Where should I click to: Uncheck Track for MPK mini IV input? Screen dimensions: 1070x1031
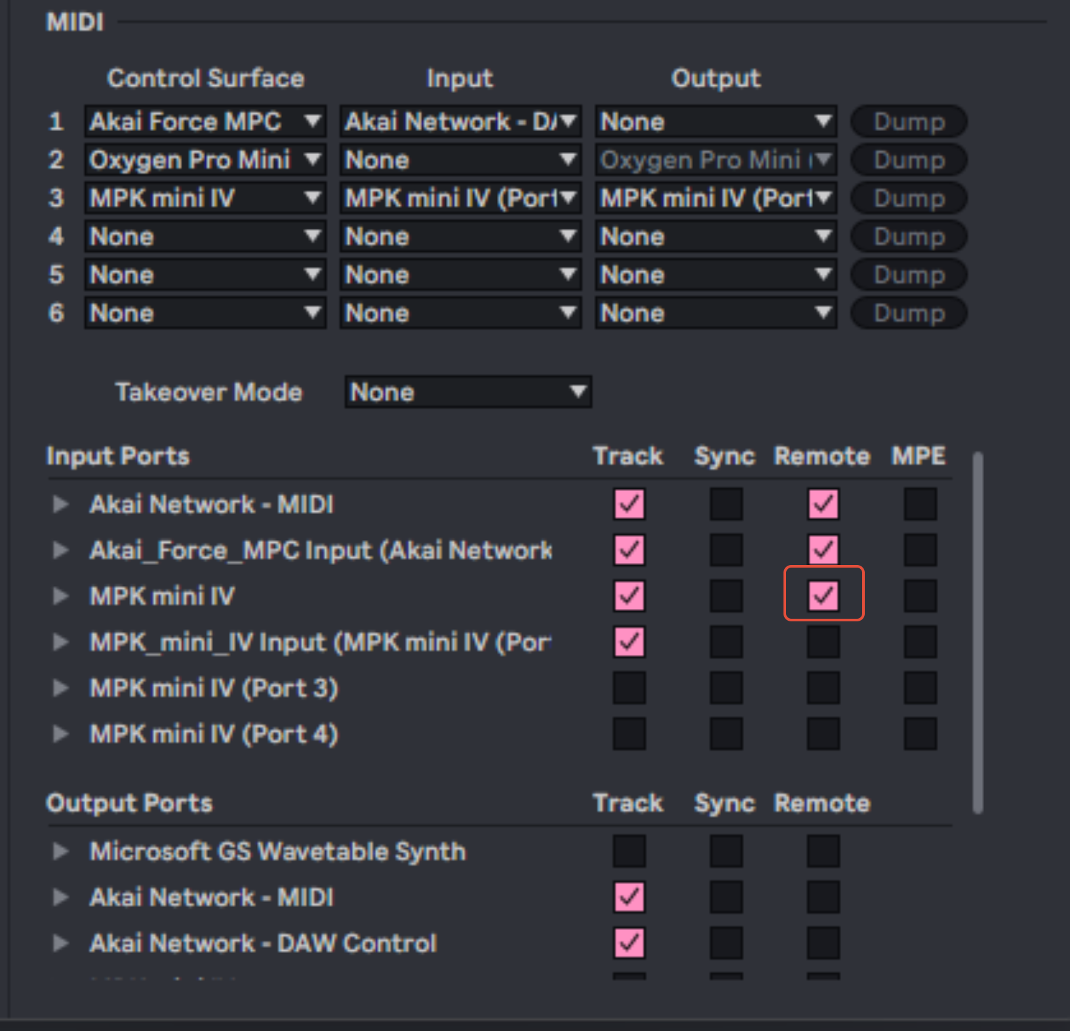tap(629, 596)
